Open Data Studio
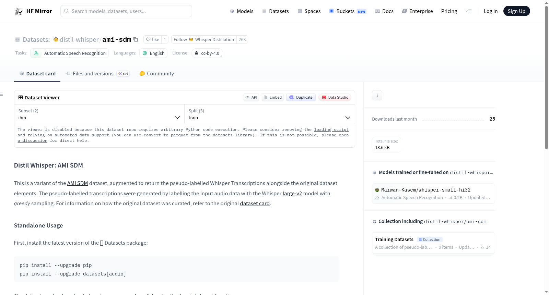 coord(335,97)
